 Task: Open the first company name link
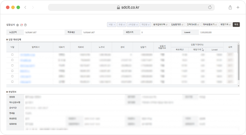point(28,55)
